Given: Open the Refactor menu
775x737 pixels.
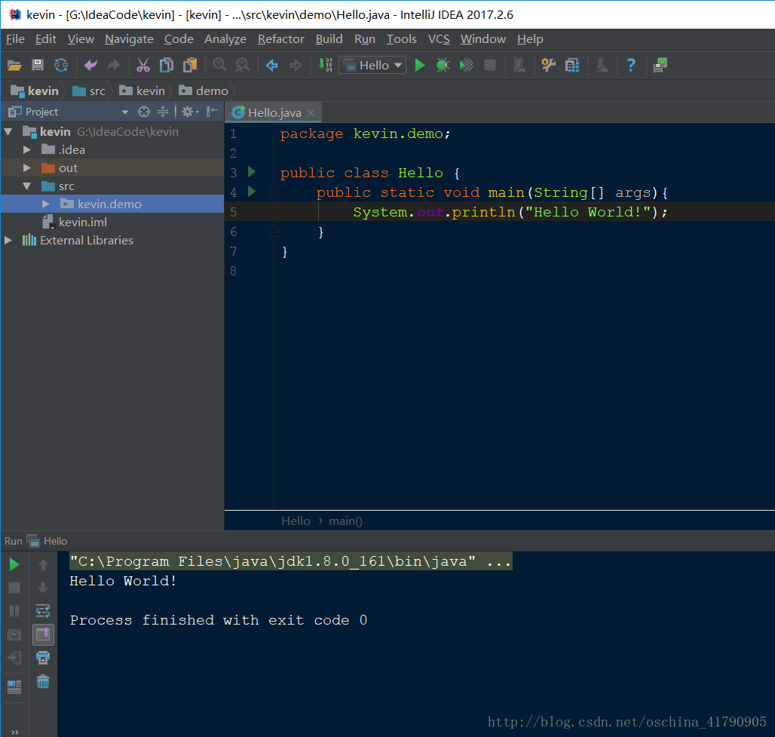Looking at the screenshot, I should 280,39.
